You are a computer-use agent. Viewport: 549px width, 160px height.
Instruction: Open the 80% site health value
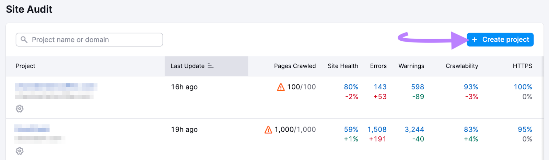tap(351, 87)
